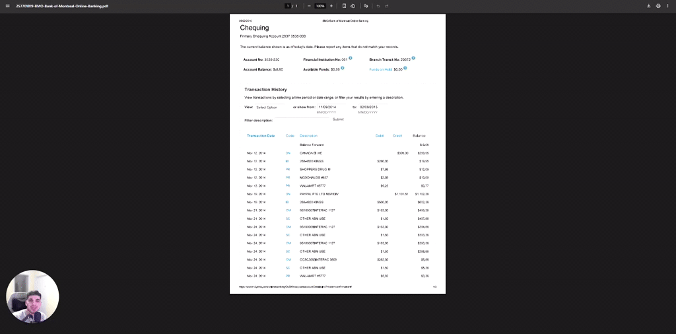The width and height of the screenshot is (676, 334).
Task: Click the Transaction Date column header
Action: 261,136
